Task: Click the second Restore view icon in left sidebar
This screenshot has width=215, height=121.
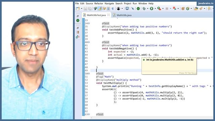Action: click(78, 28)
